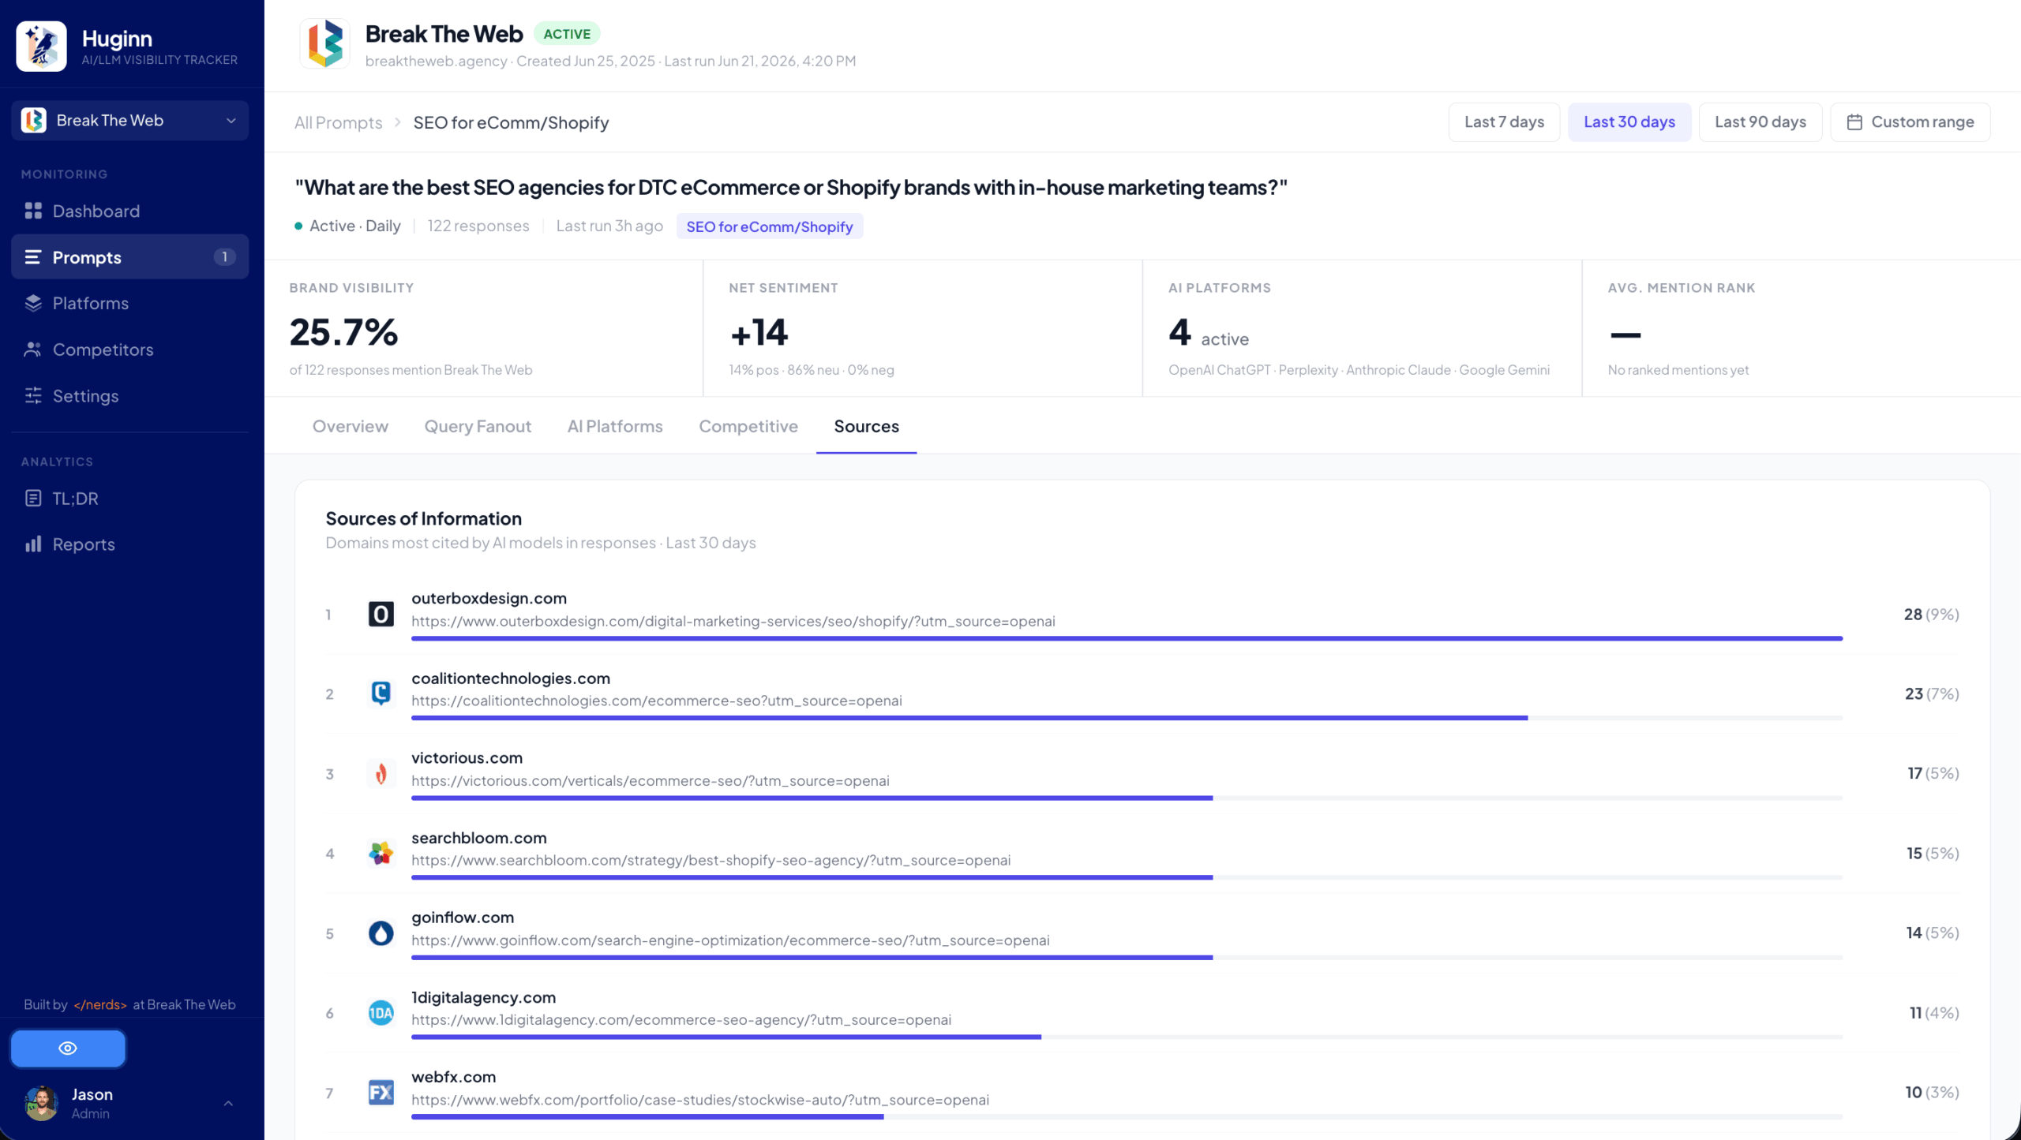Switch to the AI Platforms tab
Viewport: 2021px width, 1140px height.
(615, 426)
